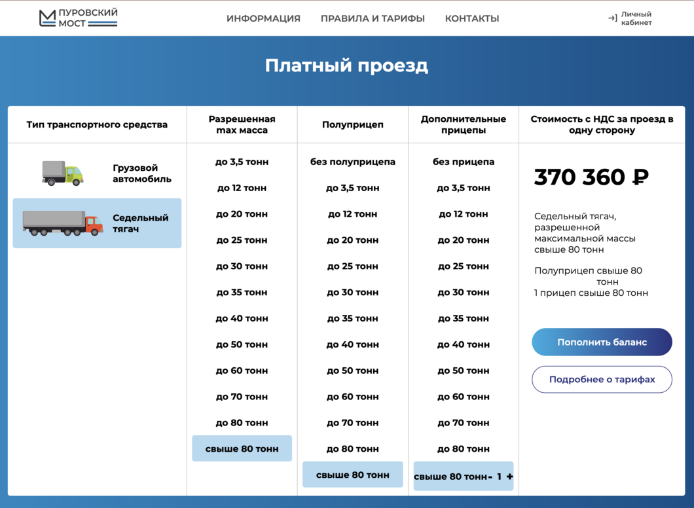Choose до 40 тонн in Дополнительные прицепы column

(x=464, y=345)
